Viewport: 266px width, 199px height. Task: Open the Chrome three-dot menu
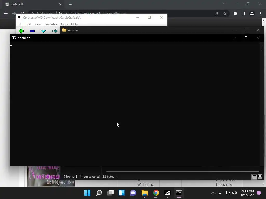260,13
